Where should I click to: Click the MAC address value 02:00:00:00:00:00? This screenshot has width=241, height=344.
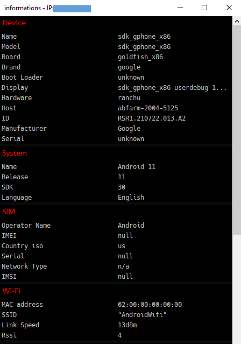coord(150,305)
